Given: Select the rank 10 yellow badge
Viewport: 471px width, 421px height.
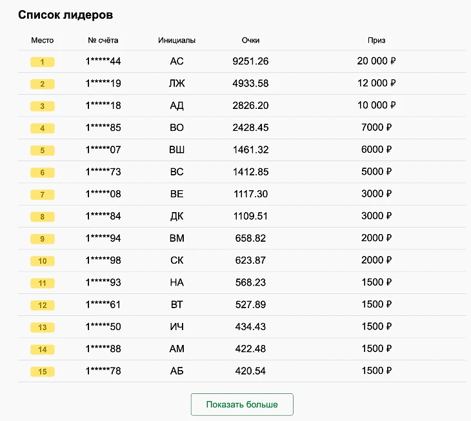Looking at the screenshot, I should [x=43, y=261].
